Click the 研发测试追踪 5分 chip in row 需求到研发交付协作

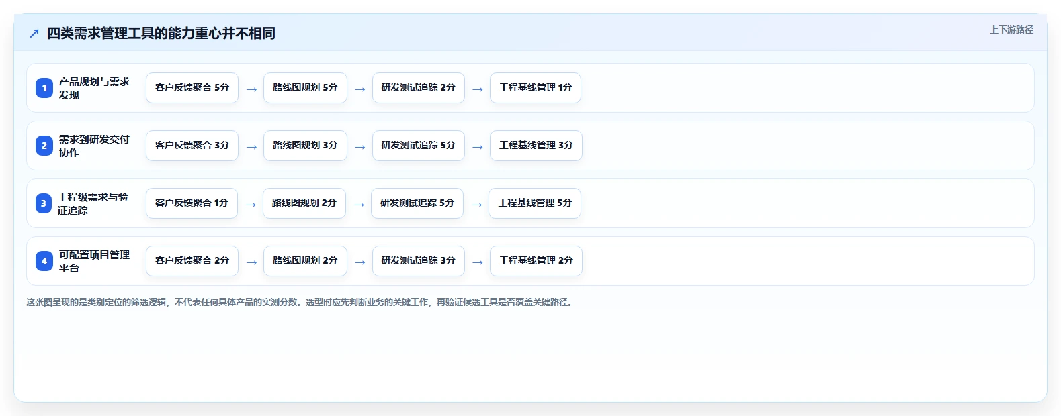coord(418,146)
